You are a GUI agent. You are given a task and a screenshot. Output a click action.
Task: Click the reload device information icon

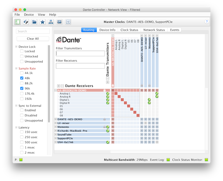tap(26, 22)
